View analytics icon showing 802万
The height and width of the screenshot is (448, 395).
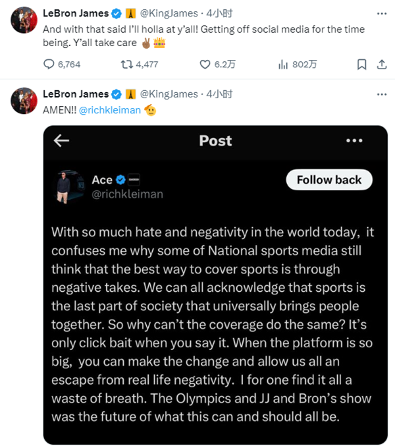click(x=282, y=65)
